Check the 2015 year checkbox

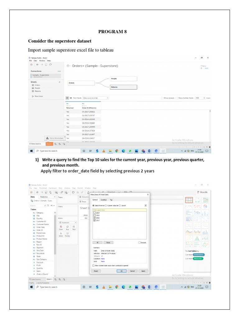(x=95, y=215)
